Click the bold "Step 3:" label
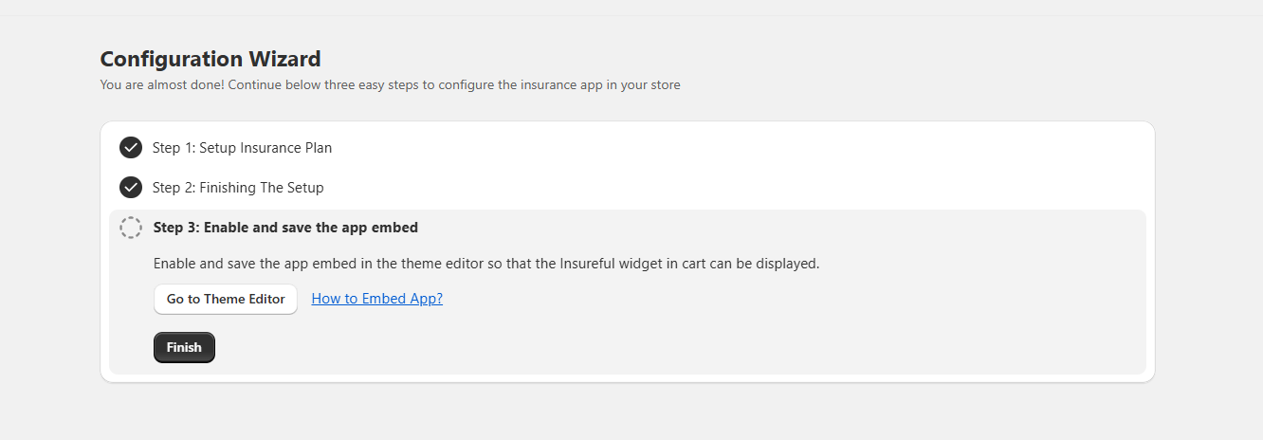Image resolution: width=1263 pixels, height=440 pixels. pos(176,228)
